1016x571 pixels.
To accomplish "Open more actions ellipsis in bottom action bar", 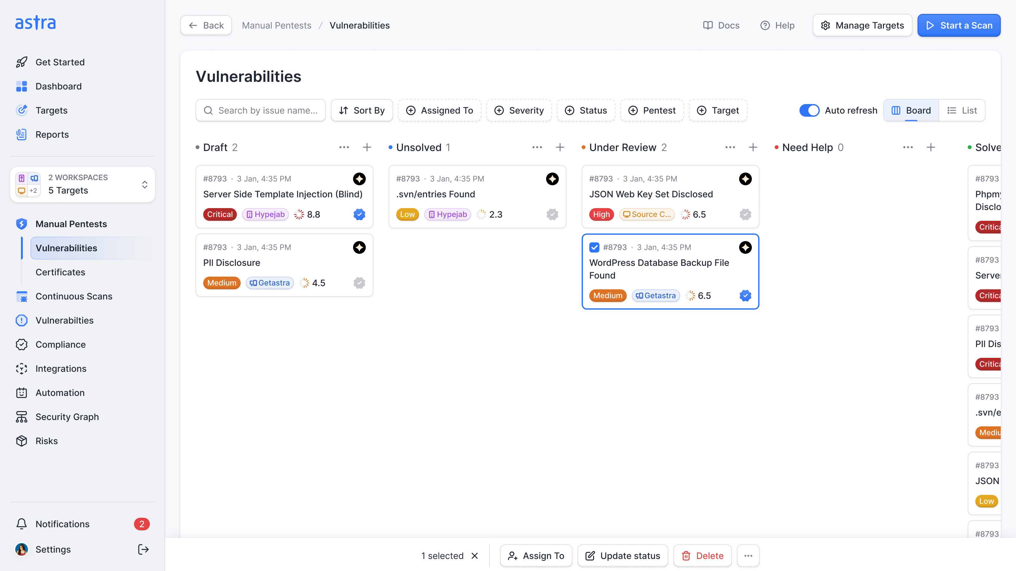I will [748, 556].
